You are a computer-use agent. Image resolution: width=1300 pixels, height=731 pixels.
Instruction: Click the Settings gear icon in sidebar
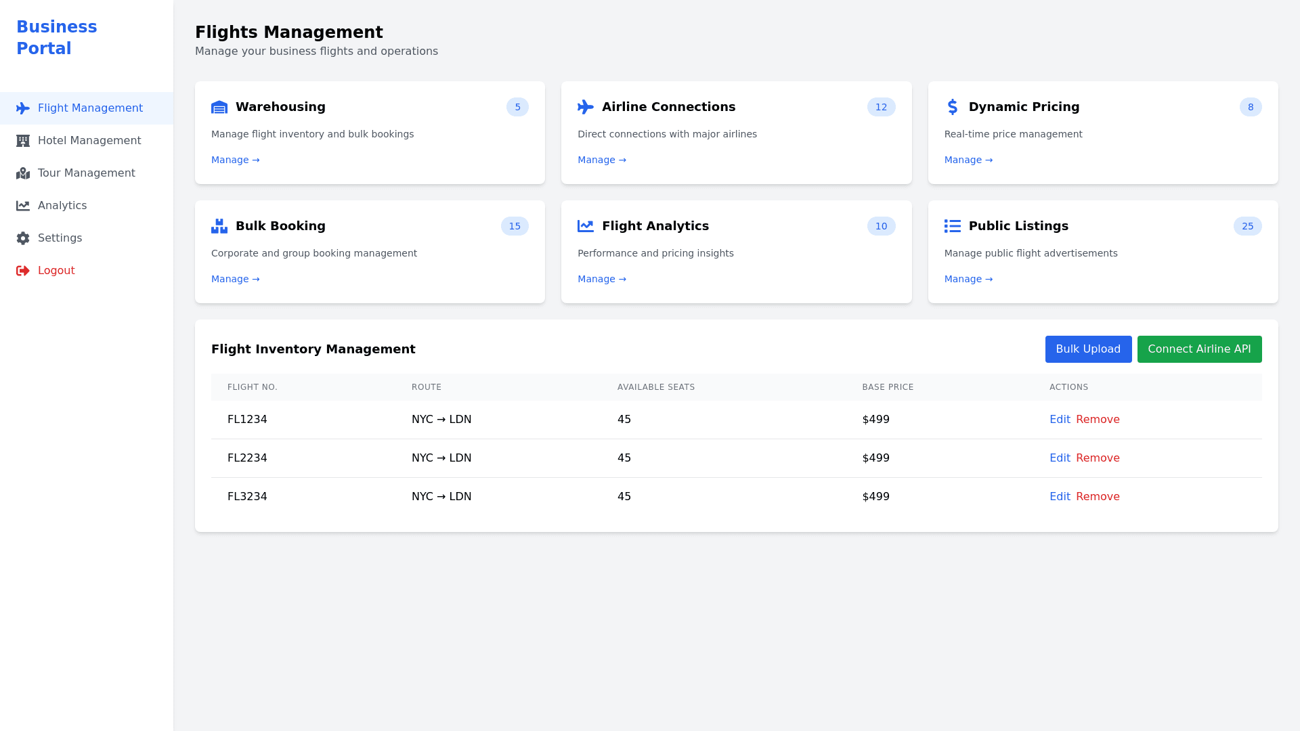(x=23, y=238)
